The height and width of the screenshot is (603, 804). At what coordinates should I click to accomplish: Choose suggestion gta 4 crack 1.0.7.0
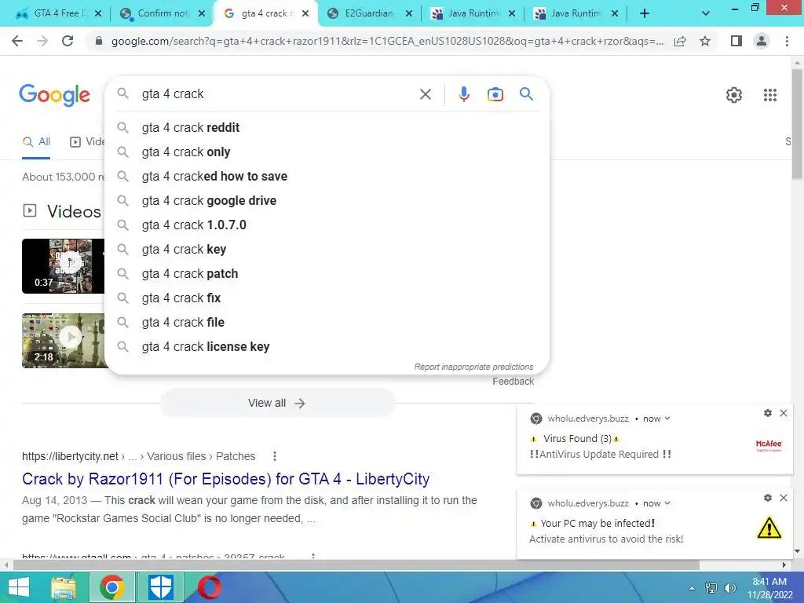click(x=327, y=225)
